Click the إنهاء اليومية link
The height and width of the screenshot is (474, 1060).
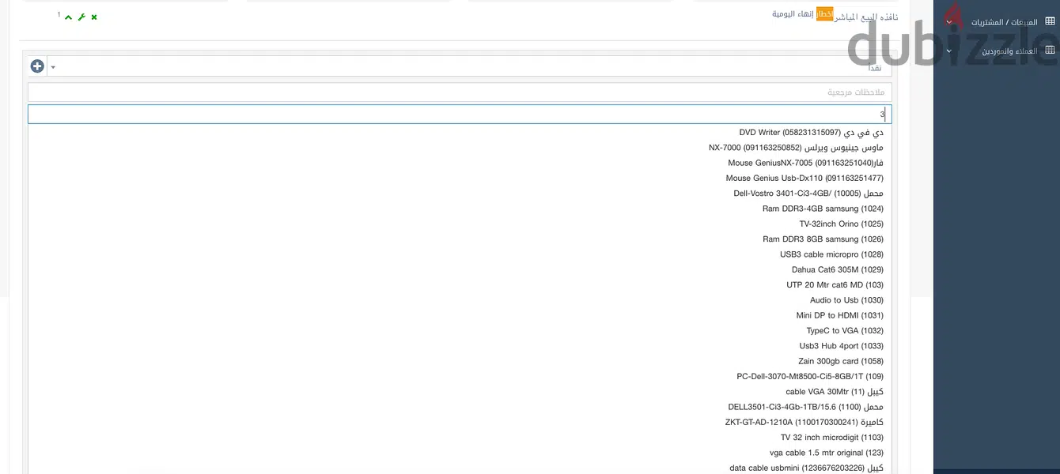pos(793,14)
